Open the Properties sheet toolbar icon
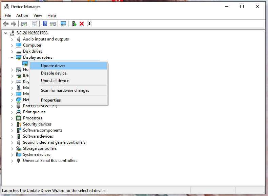 pos(34,24)
